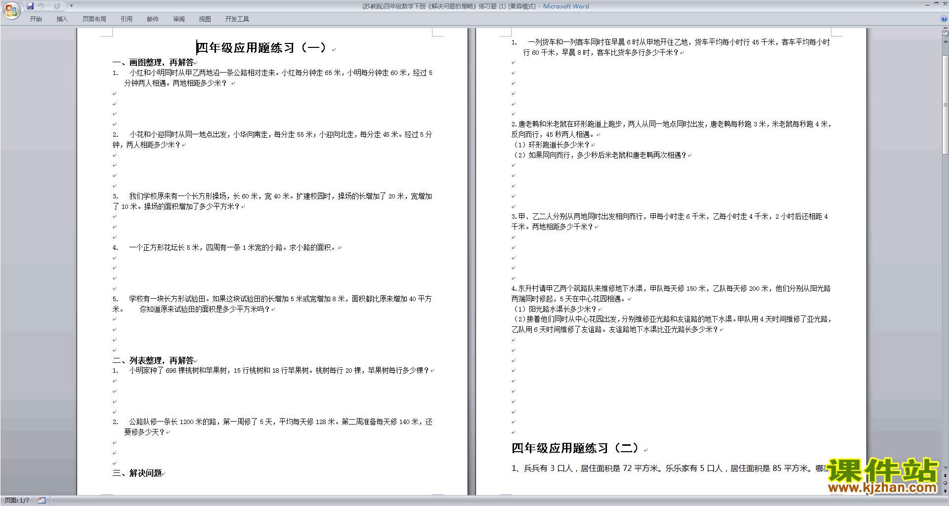
Task: Click the Save icon in quick access toolbar
Action: 30,6
